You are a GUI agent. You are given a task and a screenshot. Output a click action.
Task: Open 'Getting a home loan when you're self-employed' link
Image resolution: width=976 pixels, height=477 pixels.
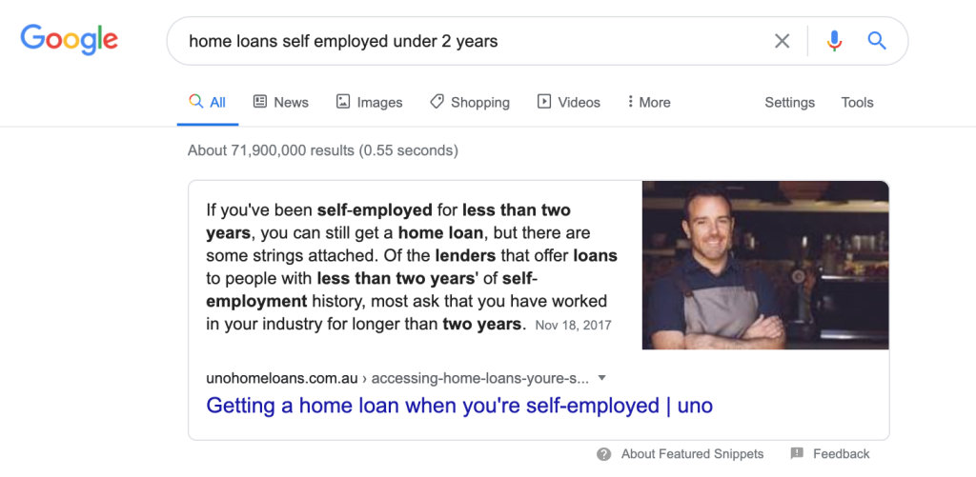pyautogui.click(x=459, y=406)
